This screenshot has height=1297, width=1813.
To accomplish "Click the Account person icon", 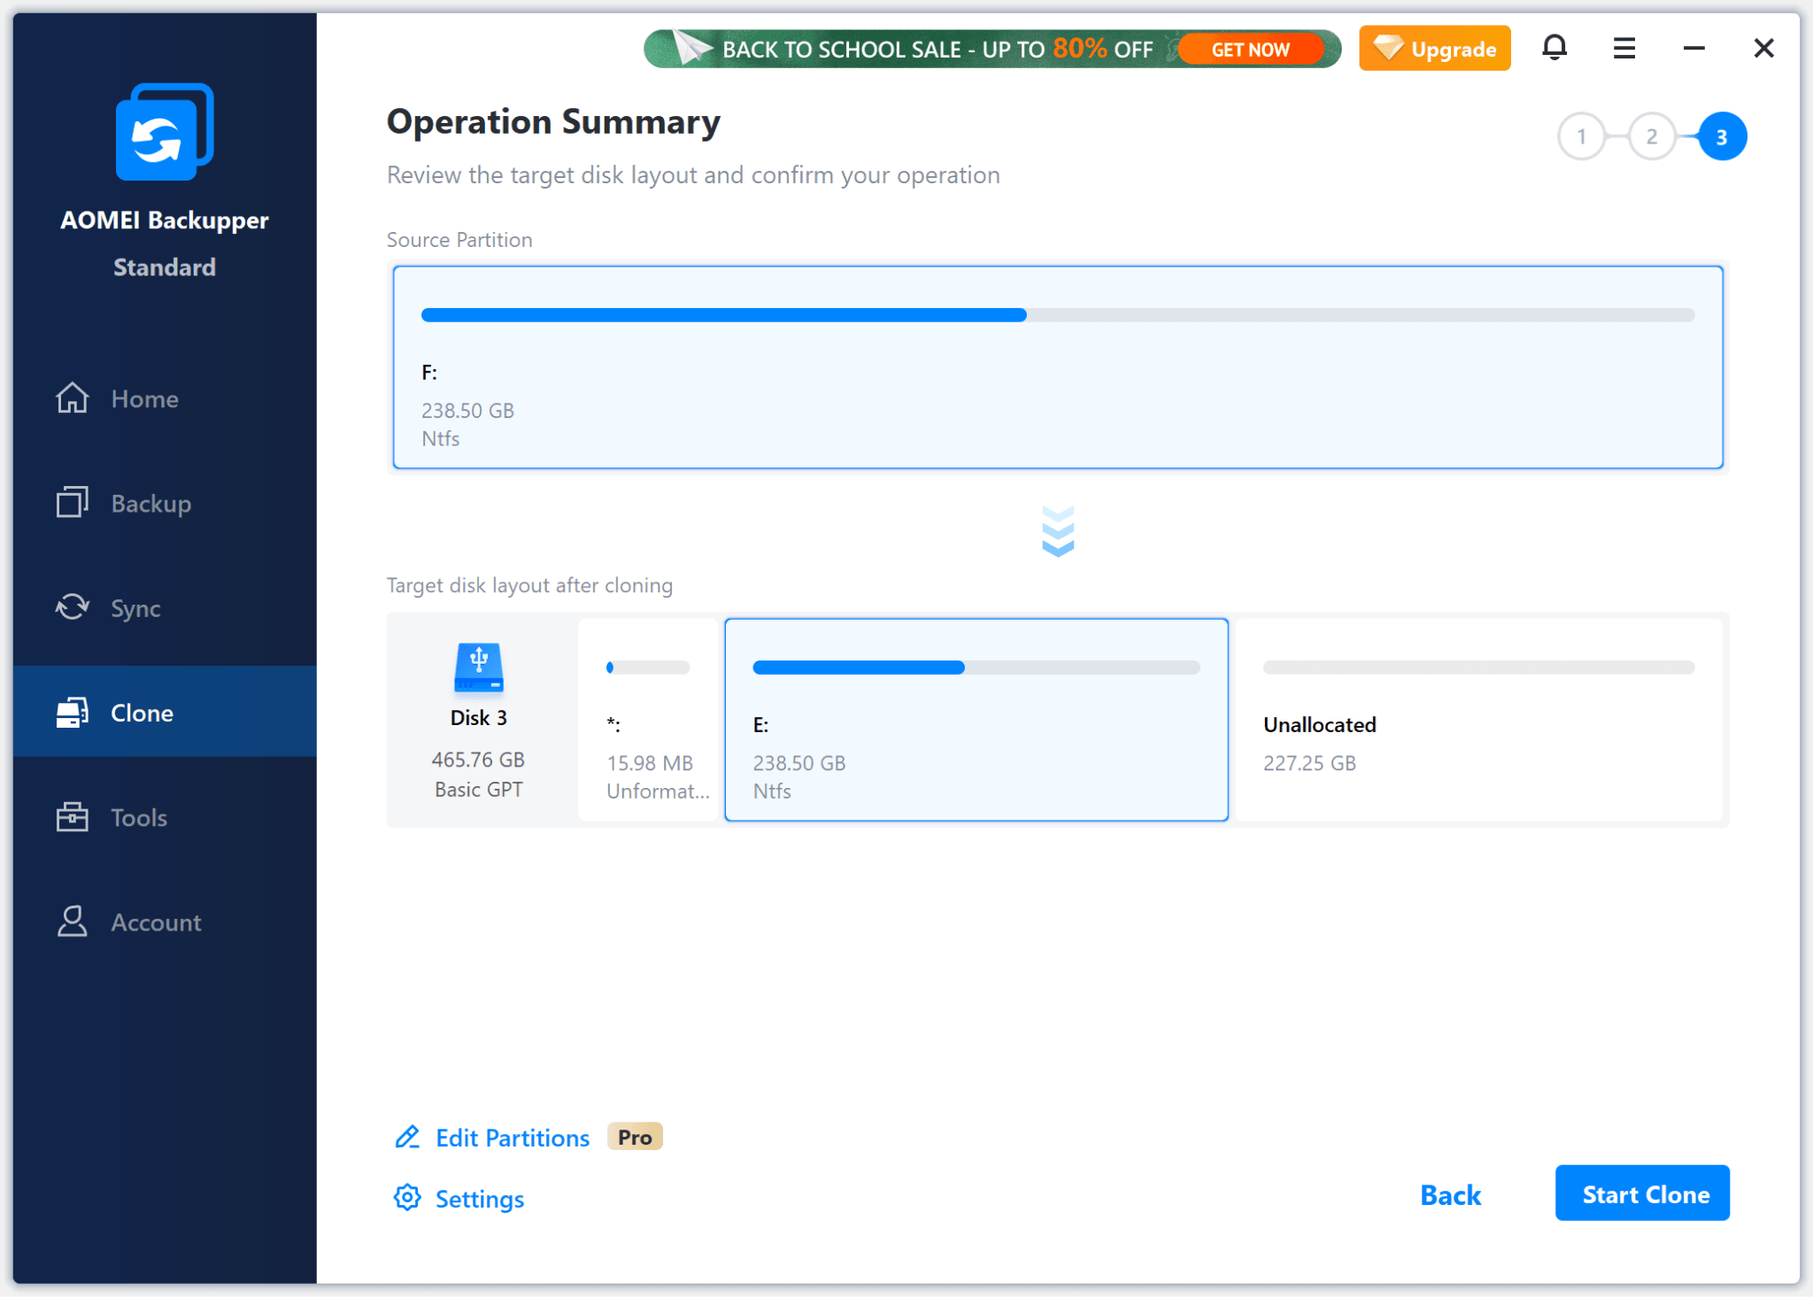I will click(73, 922).
